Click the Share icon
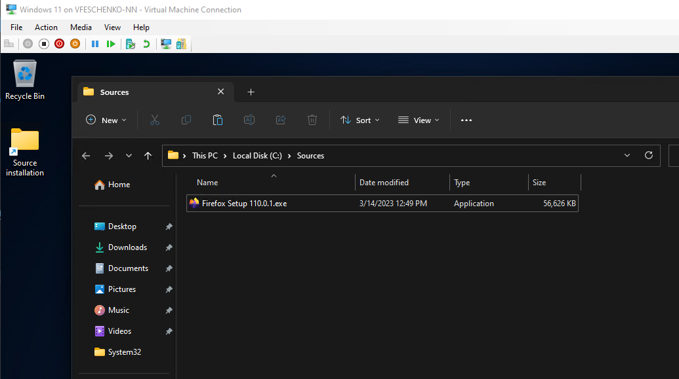The width and height of the screenshot is (679, 379). pyautogui.click(x=281, y=120)
